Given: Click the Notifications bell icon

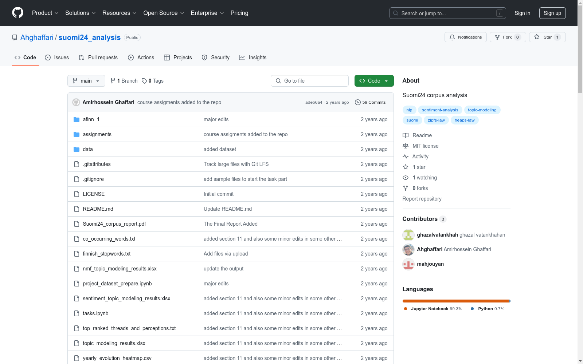Looking at the screenshot, I should click(452, 37).
